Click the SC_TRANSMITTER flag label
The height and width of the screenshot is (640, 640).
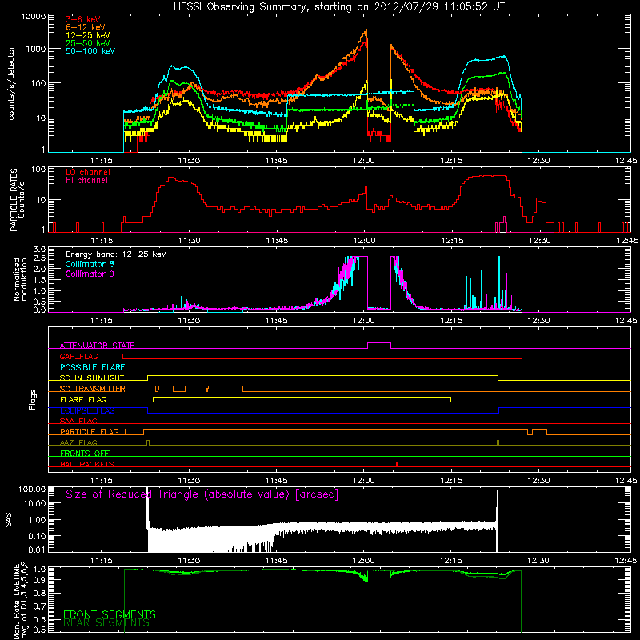pos(93,389)
